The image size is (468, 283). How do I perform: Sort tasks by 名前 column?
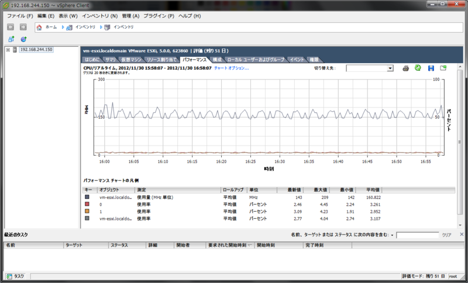tap(33, 245)
